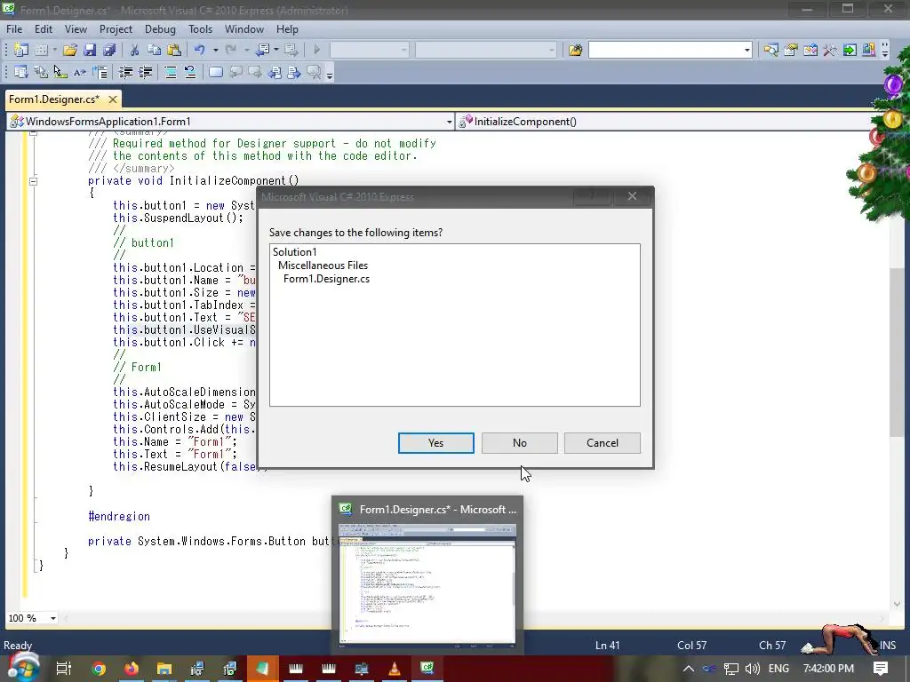
Task: Click the Find in Files binoculars icon
Action: (575, 50)
